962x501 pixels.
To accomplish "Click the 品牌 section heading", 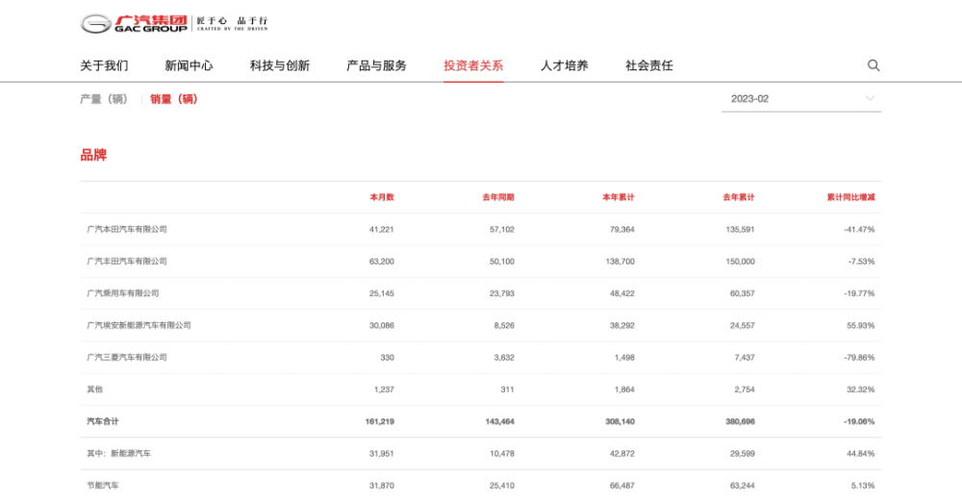I will [x=93, y=155].
